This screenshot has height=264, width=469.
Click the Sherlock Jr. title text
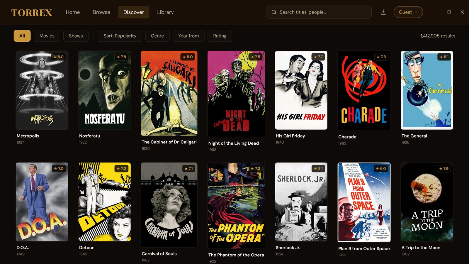coord(288,248)
